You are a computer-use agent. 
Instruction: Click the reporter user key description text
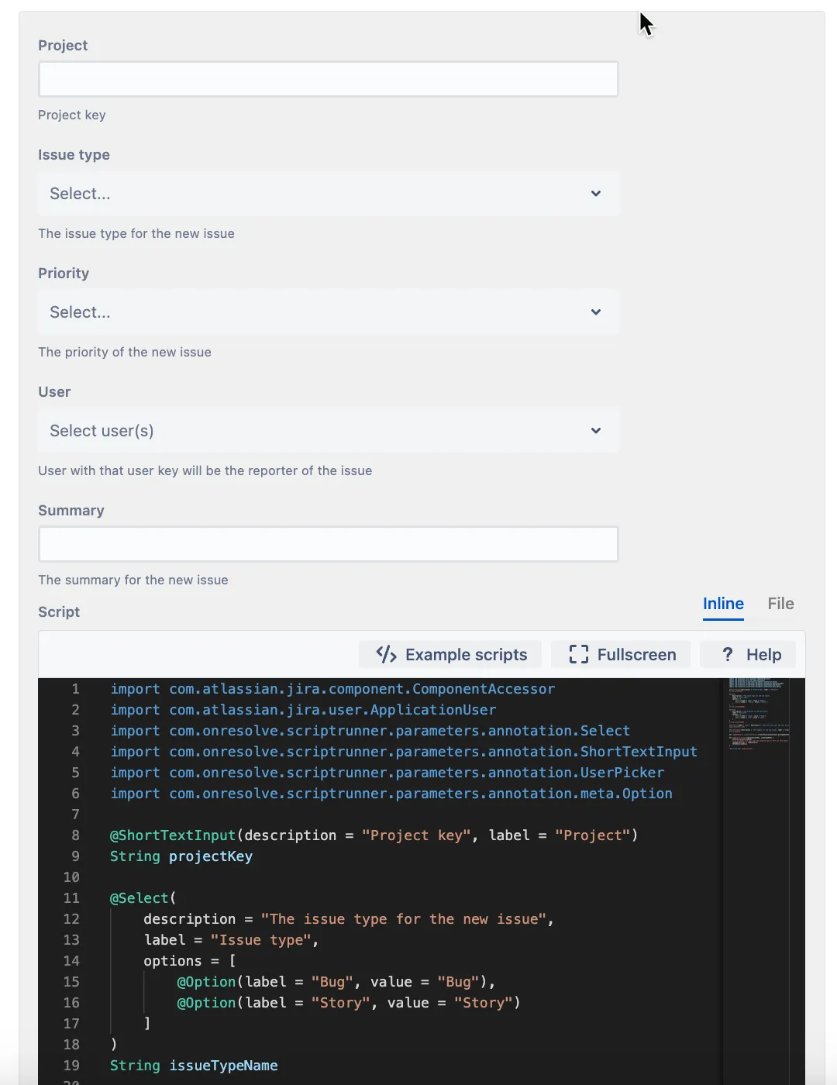205,470
